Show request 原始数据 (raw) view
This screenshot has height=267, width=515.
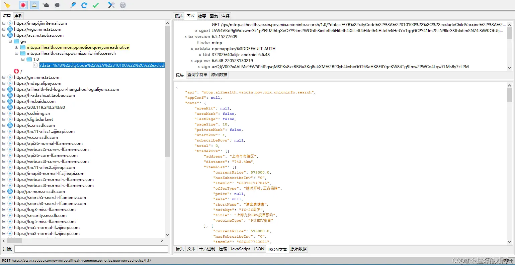[x=219, y=75]
